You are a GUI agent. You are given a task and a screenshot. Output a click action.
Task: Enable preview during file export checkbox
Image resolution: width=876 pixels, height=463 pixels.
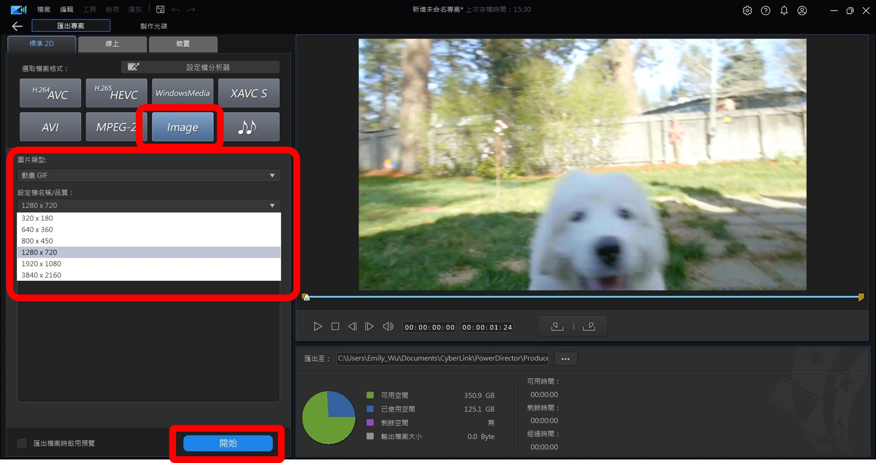pos(22,443)
